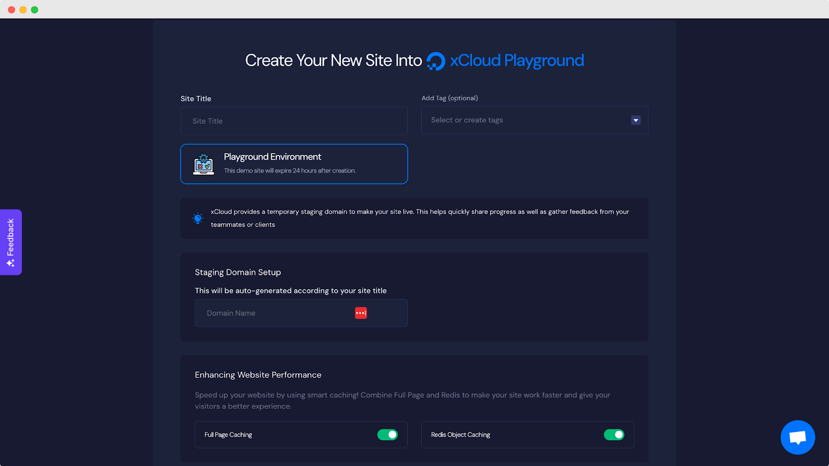Click the yellow macOS minimize button

pos(22,9)
